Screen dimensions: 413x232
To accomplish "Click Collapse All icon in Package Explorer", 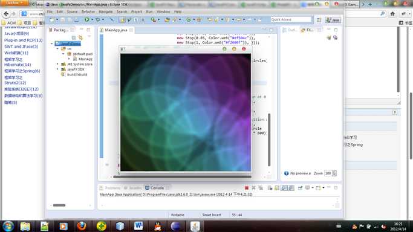I will pyautogui.click(x=74, y=37).
